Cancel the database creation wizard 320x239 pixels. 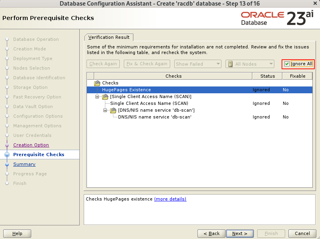coord(302,233)
